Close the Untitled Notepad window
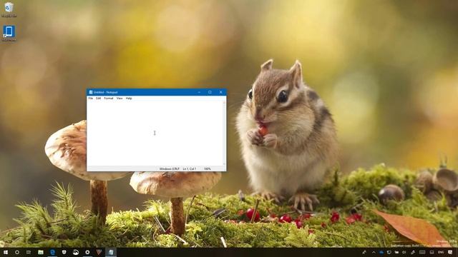 point(221,92)
